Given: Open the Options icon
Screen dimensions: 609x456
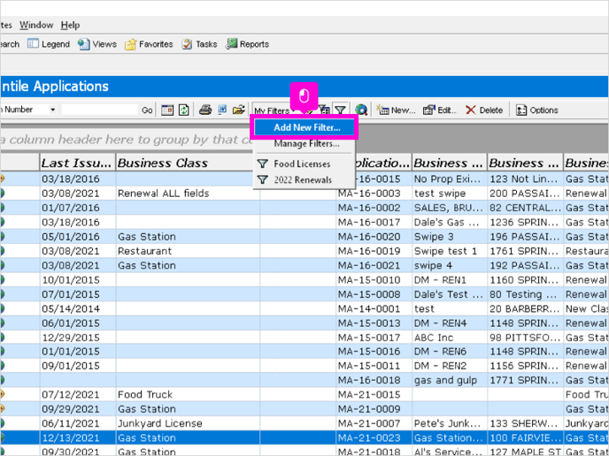Looking at the screenshot, I should coord(520,110).
